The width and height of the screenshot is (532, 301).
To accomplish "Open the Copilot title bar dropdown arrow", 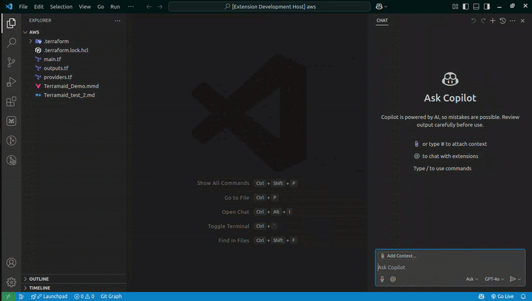I will [385, 6].
